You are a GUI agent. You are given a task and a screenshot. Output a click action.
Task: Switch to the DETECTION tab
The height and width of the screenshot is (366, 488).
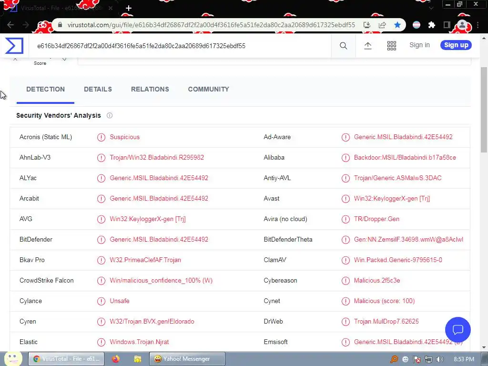pos(45,89)
